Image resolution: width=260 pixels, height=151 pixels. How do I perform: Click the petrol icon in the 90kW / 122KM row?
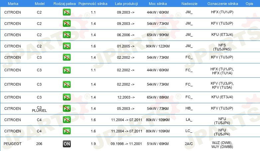(x=66, y=46)
